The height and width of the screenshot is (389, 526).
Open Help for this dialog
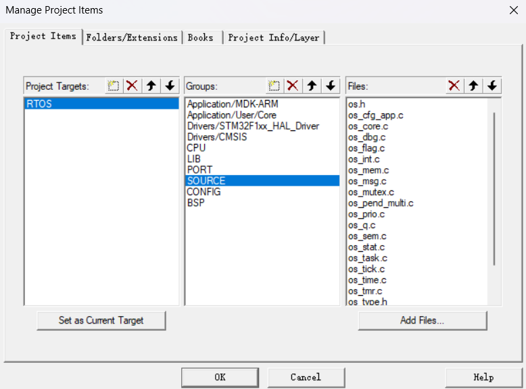tap(483, 378)
